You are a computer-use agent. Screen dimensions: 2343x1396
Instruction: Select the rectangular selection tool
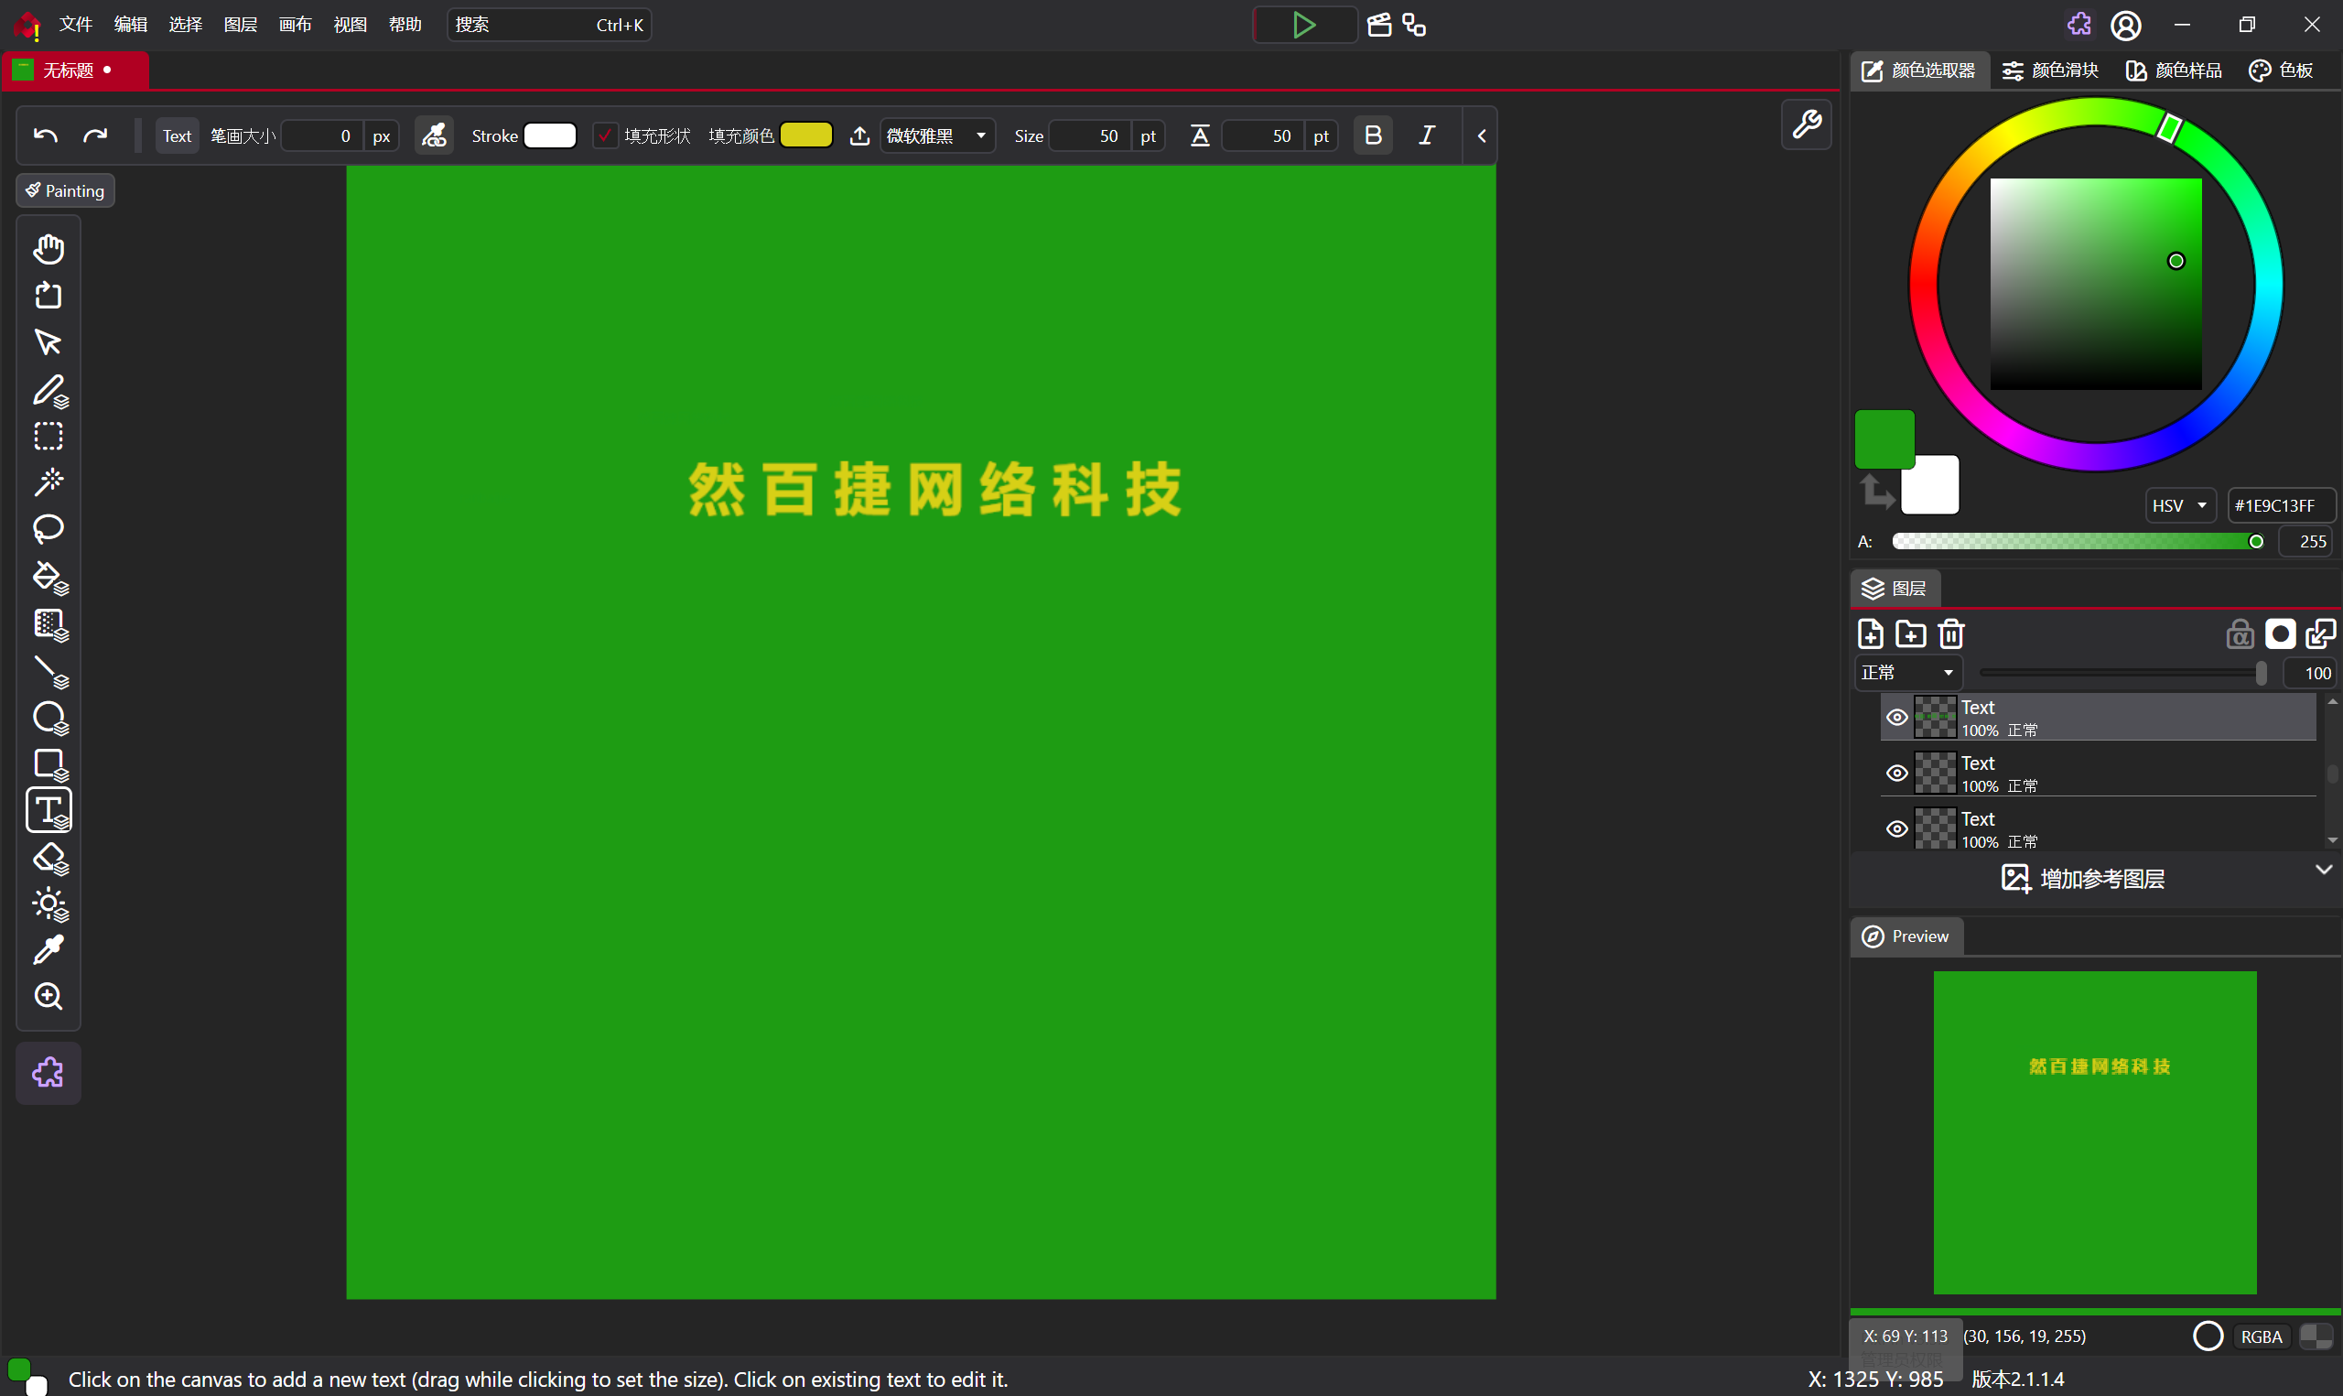48,437
